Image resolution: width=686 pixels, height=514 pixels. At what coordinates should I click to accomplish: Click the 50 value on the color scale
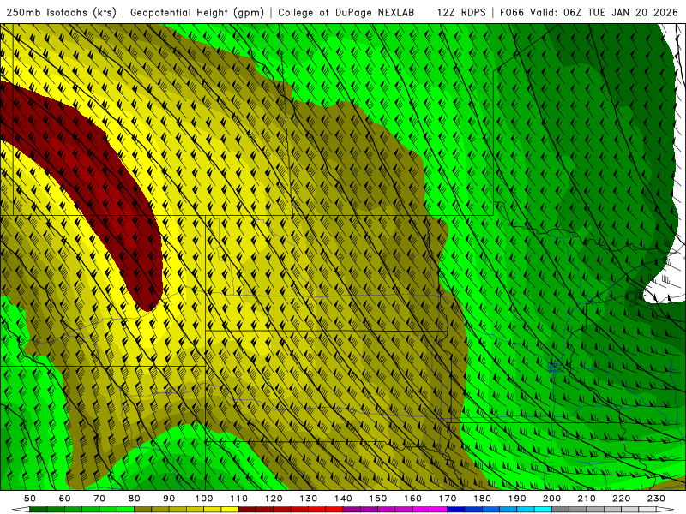[30, 499]
